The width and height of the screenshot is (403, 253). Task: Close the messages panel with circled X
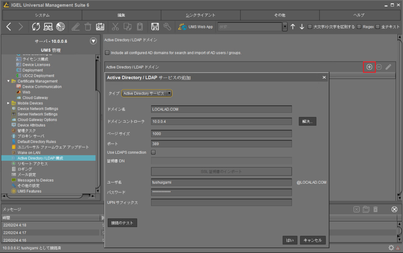pyautogui.click(x=394, y=209)
